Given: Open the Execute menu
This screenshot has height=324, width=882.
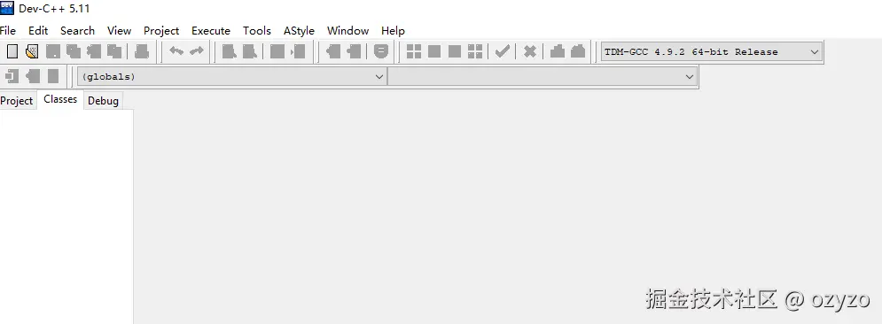Looking at the screenshot, I should pos(211,30).
